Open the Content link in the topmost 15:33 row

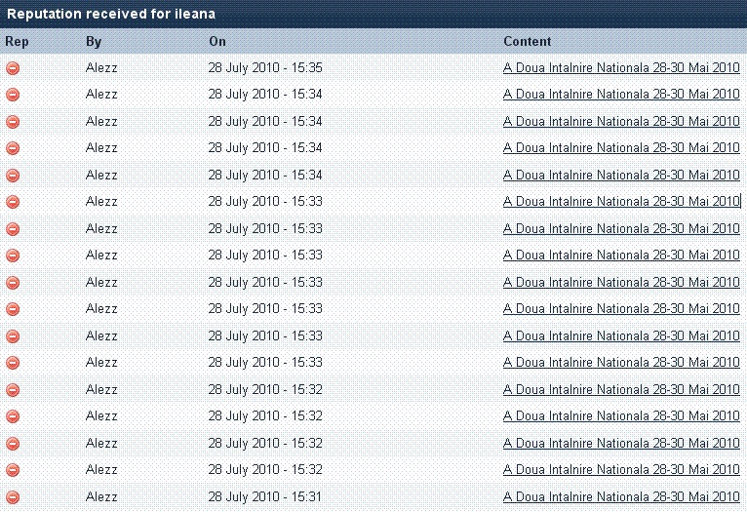pyautogui.click(x=621, y=202)
